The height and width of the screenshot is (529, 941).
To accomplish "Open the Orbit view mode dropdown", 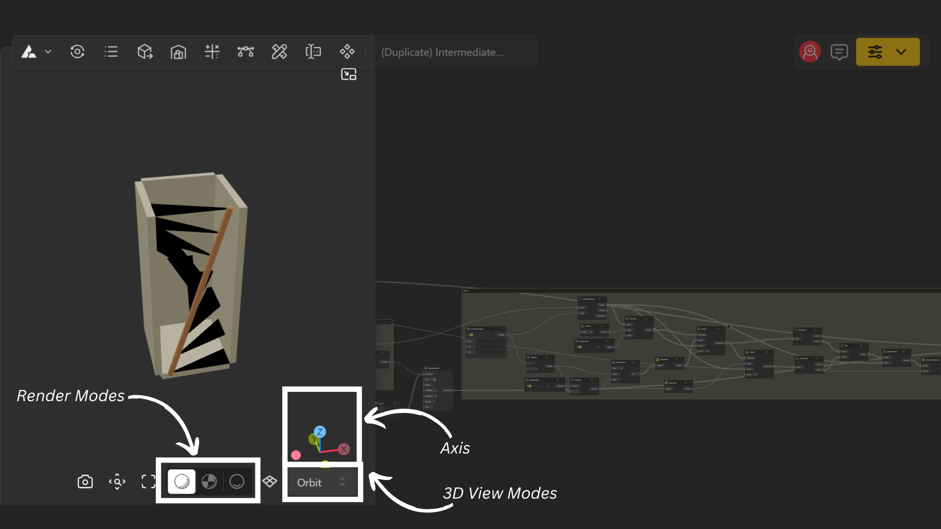I will 322,482.
